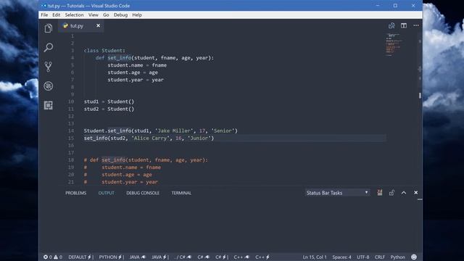Viewport: 464px width, 261px height.
Task: Open the Explorer view in the activity bar
Action: tap(49, 28)
